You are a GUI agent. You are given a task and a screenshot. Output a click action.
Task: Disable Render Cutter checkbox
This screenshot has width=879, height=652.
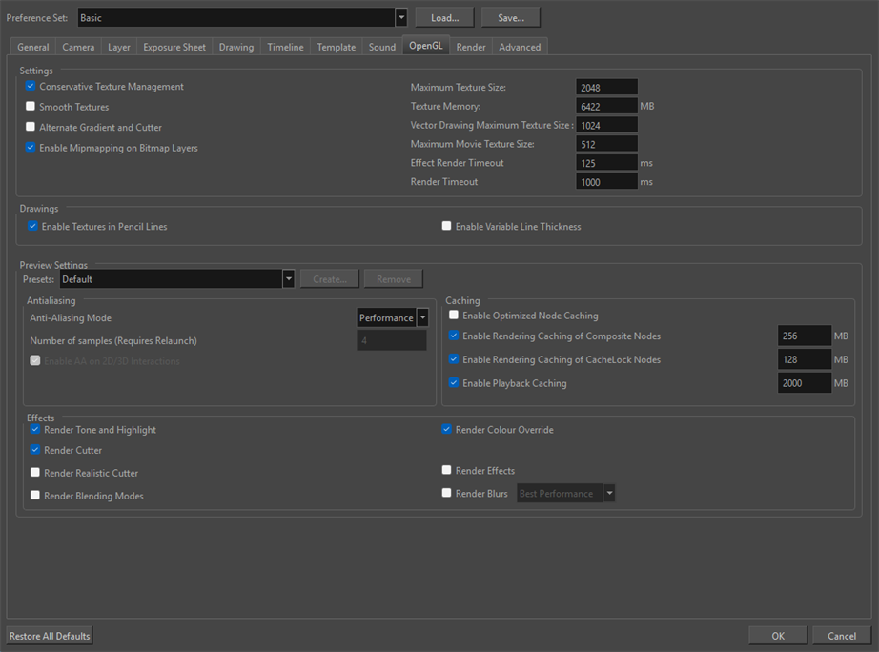(35, 450)
